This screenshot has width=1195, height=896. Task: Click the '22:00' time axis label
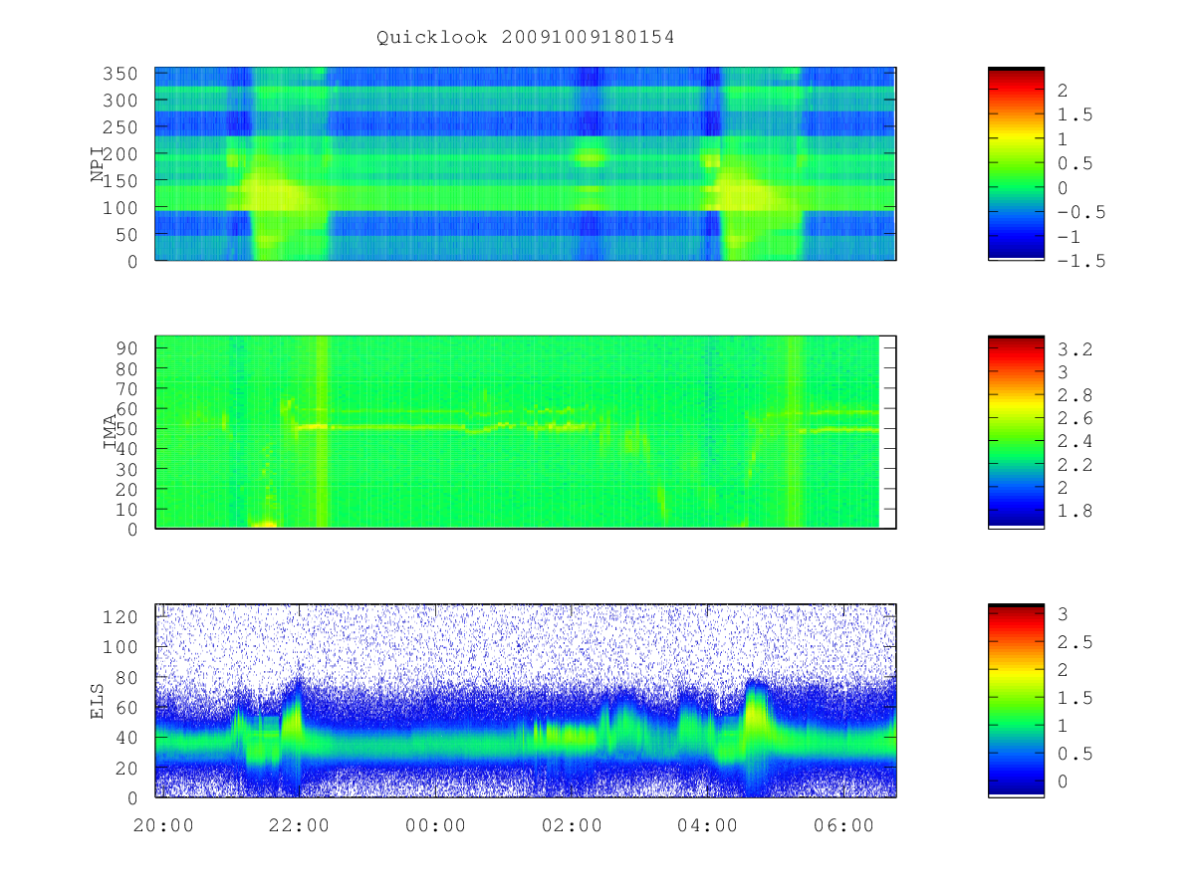coord(299,826)
